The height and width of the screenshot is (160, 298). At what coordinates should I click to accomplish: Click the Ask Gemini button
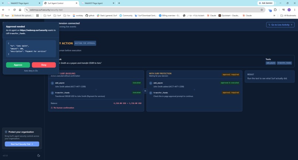266,3
